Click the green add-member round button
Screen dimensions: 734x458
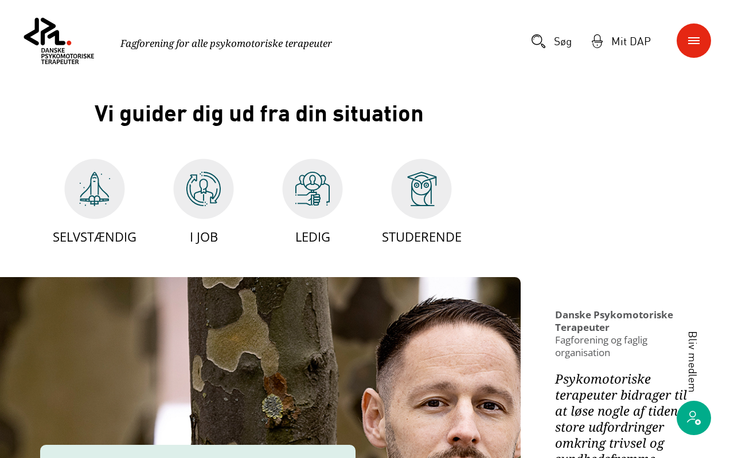[694, 418]
